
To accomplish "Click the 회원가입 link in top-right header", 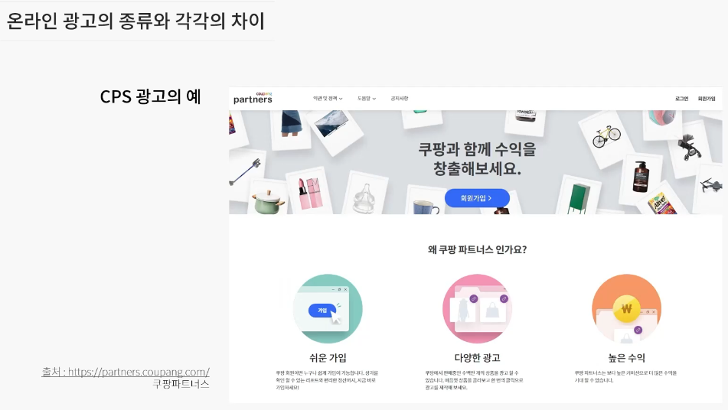I will point(707,99).
